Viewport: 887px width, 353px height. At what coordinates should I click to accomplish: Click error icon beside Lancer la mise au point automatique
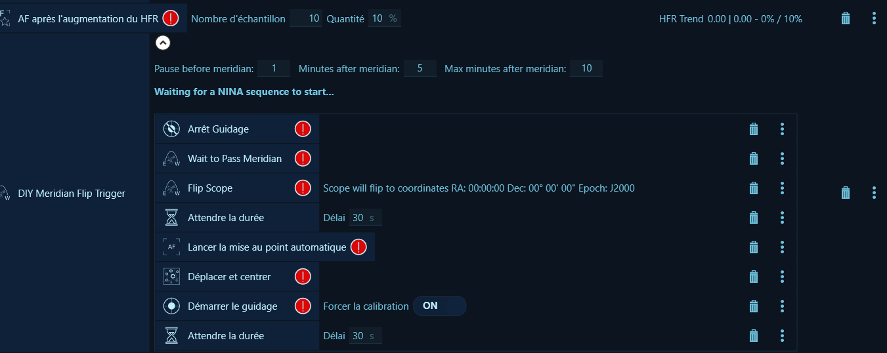[358, 247]
